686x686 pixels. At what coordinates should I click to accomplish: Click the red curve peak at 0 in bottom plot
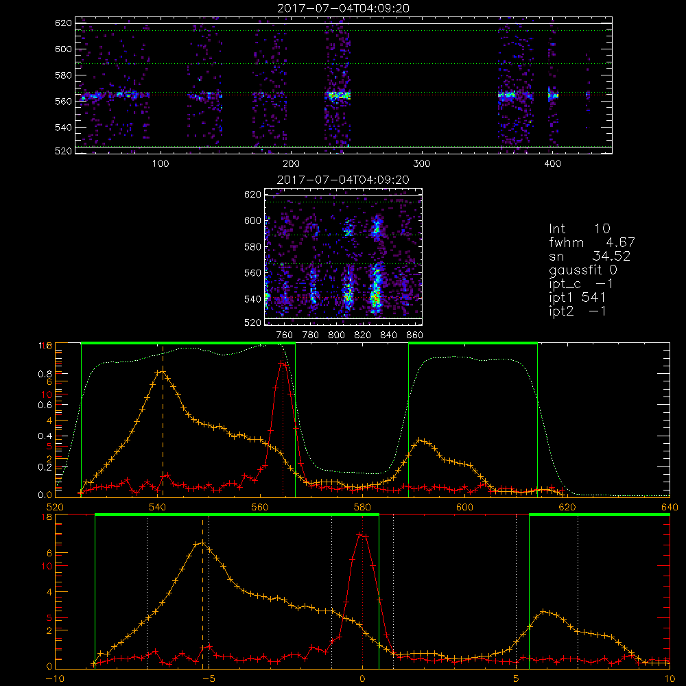[359, 534]
